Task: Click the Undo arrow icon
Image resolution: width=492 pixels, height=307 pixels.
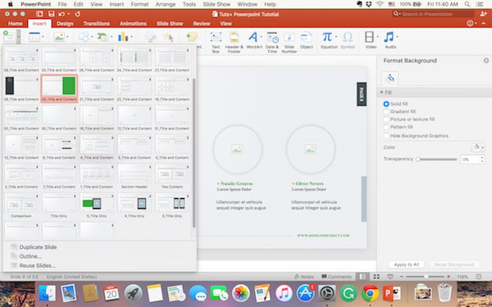Action: [x=61, y=14]
